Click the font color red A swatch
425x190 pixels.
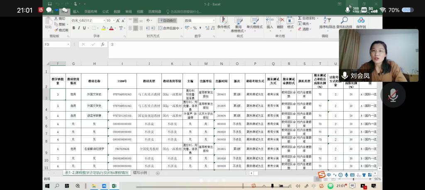coord(111,28)
